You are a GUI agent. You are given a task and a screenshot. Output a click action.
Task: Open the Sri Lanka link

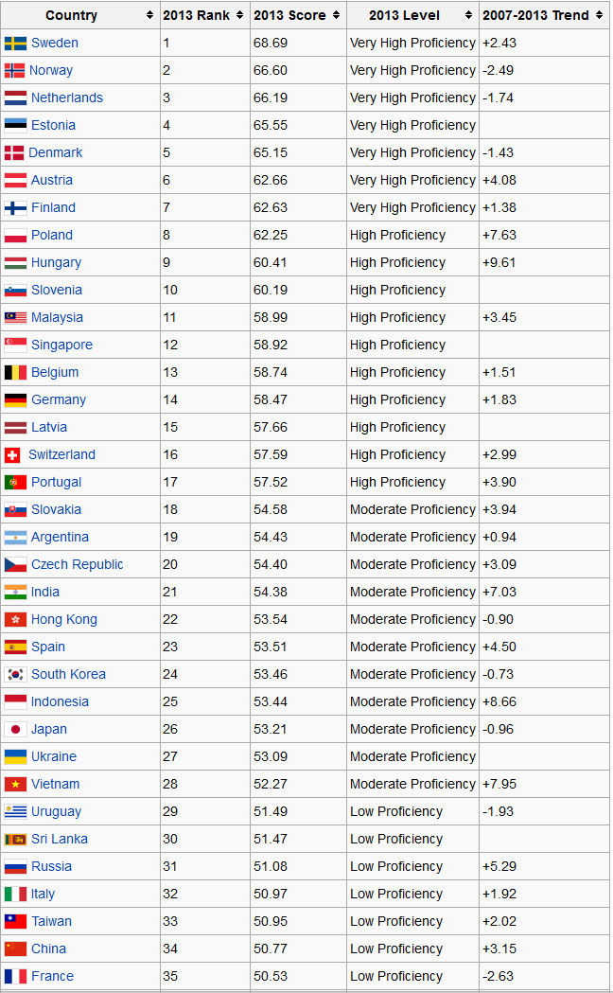[60, 839]
